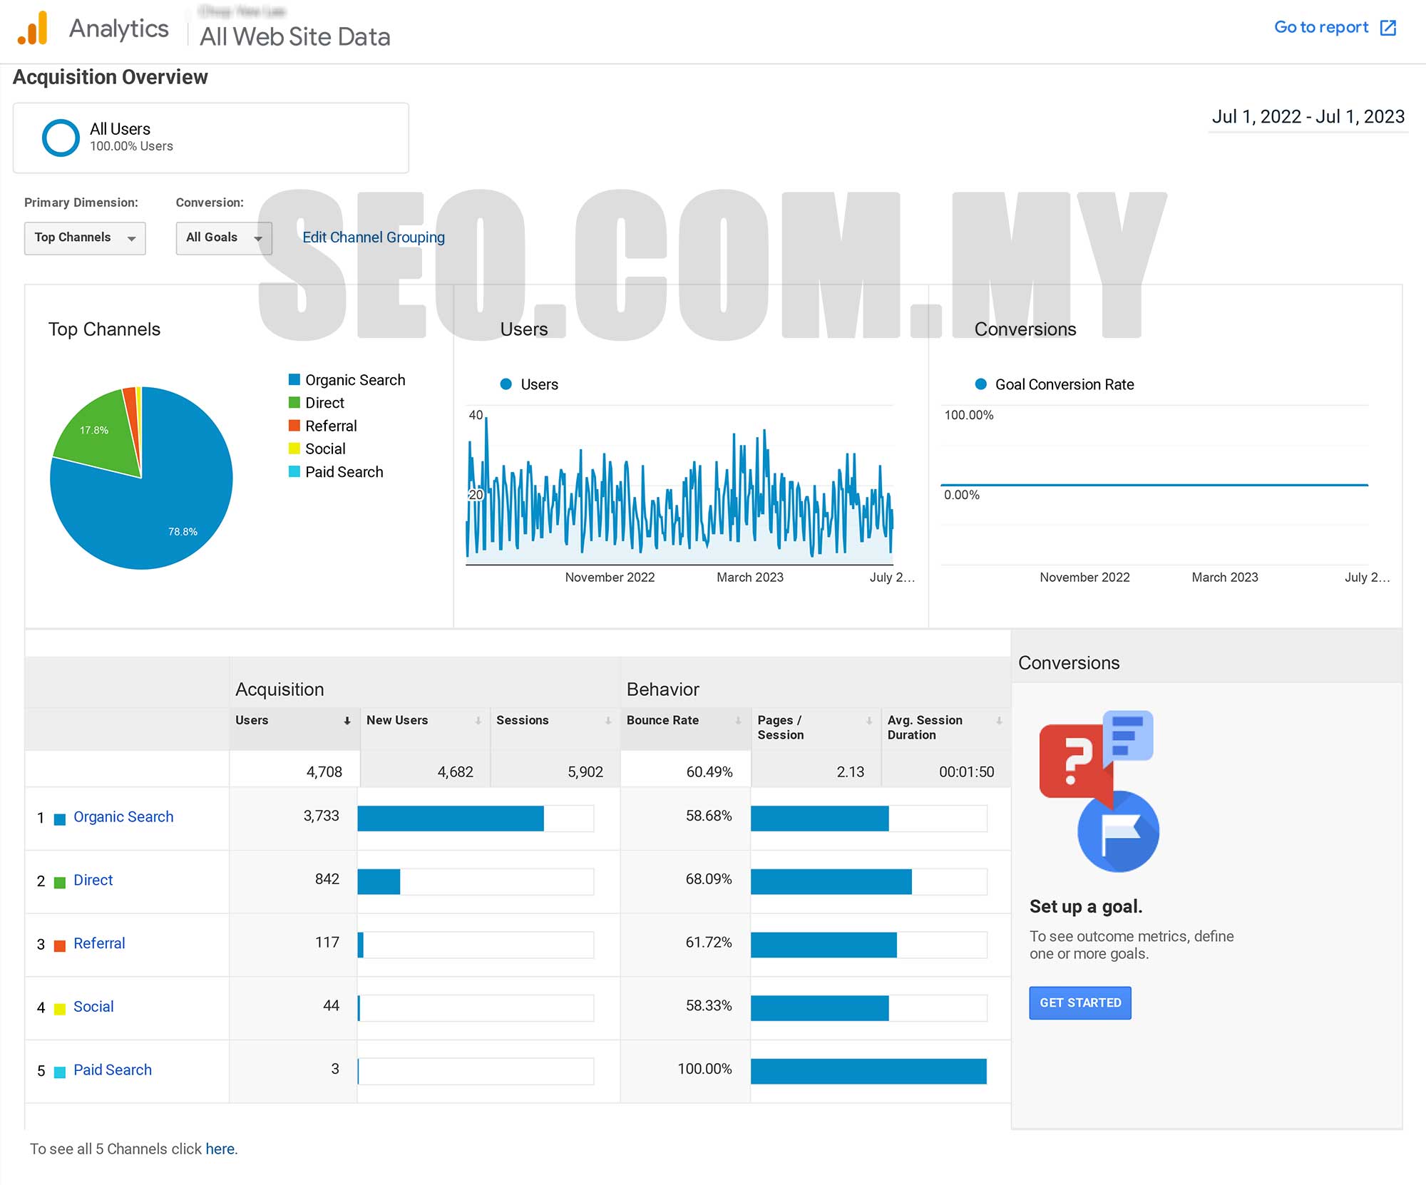Click the blue swatch in Organic Search table row

(x=60, y=819)
